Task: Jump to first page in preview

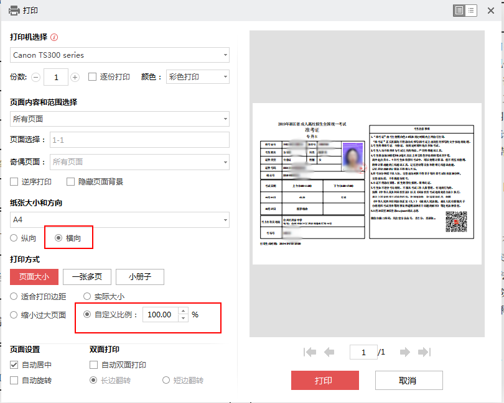Action: [x=309, y=352]
